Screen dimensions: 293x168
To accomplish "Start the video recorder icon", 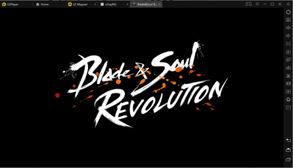I will 288,83.
